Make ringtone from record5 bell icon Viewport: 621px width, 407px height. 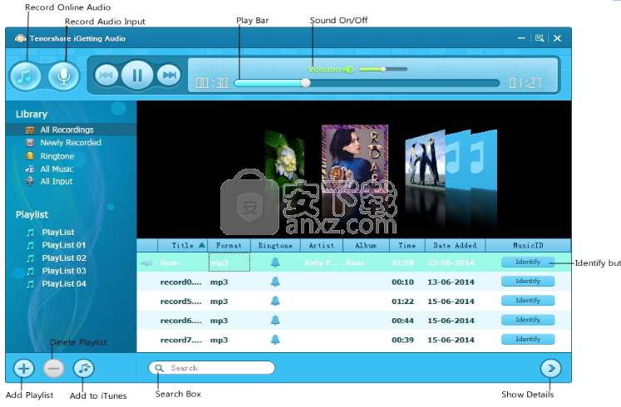click(275, 301)
